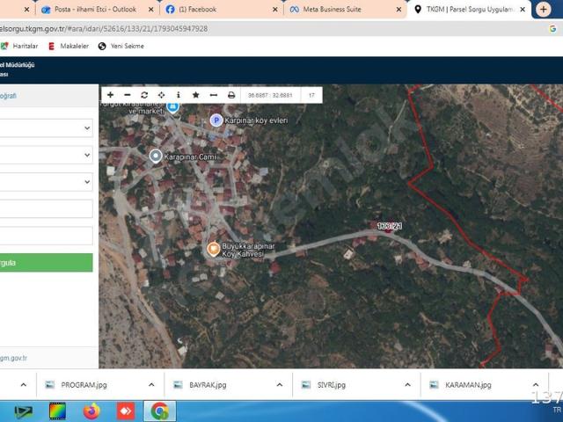The width and height of the screenshot is (563, 422).
Task: Click the second empty text field above Sorgula
Action: coord(46,236)
